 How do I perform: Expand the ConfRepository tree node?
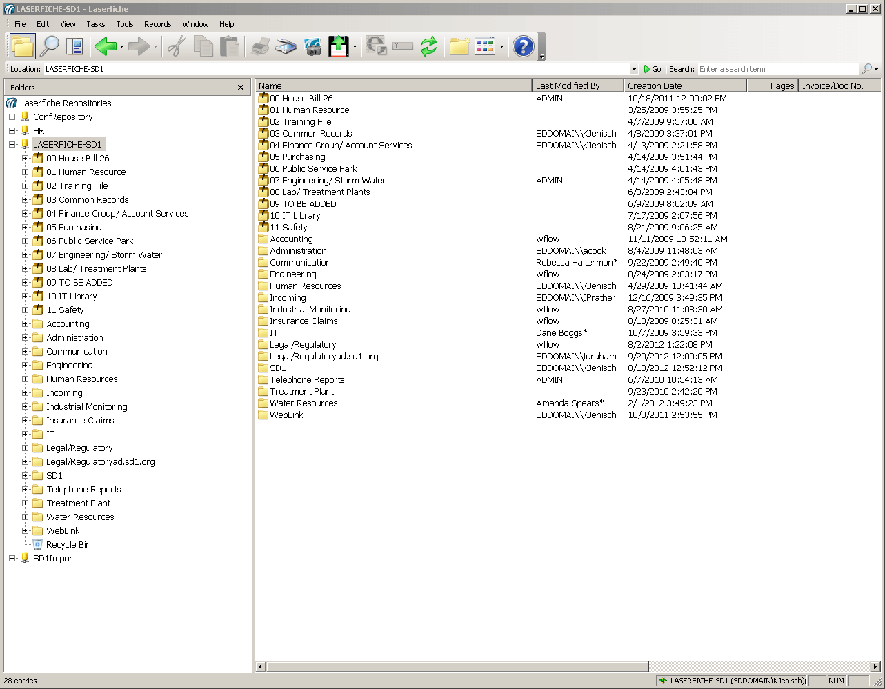(12, 117)
